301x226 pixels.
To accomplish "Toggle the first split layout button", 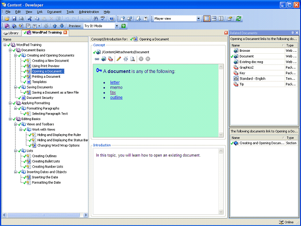I will click(207, 19).
